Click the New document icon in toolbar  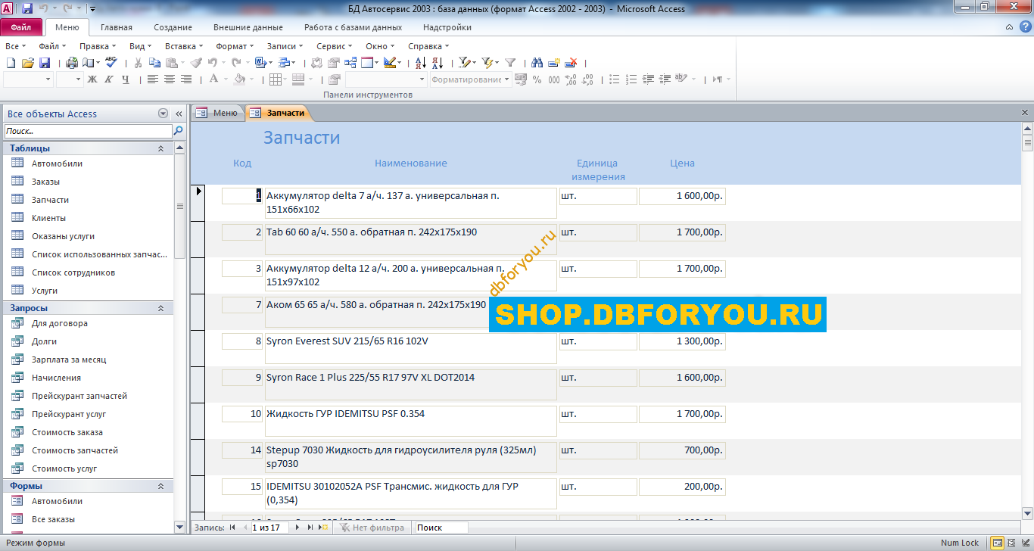click(x=11, y=63)
